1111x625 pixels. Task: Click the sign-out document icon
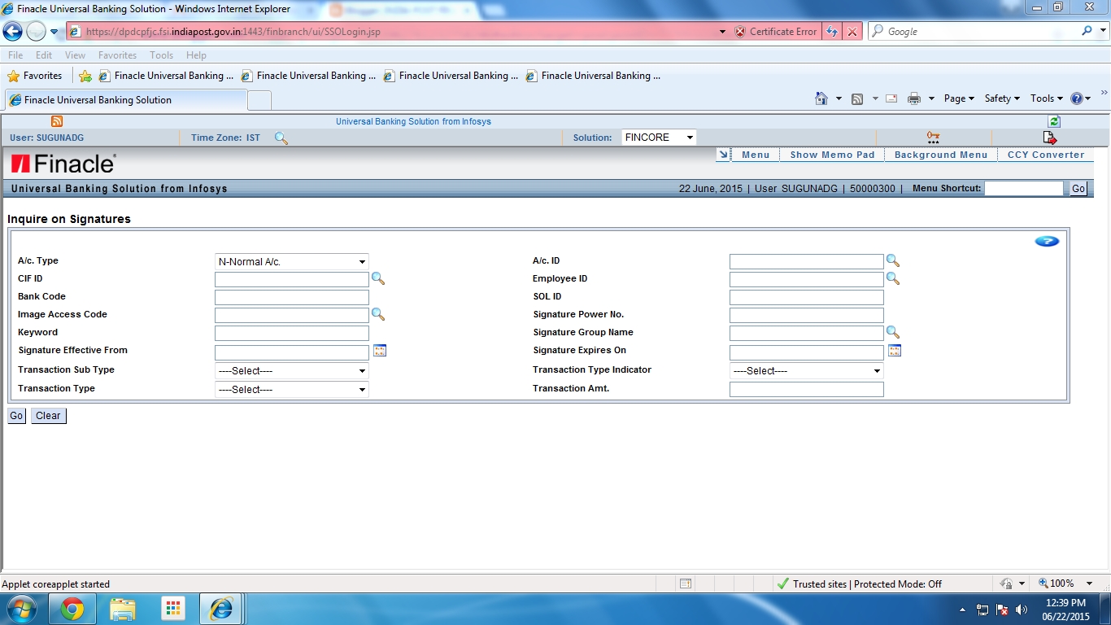coord(1050,137)
